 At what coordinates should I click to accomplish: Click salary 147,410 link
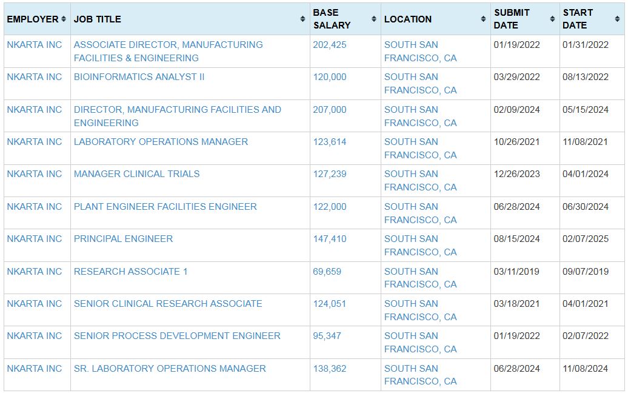point(330,239)
